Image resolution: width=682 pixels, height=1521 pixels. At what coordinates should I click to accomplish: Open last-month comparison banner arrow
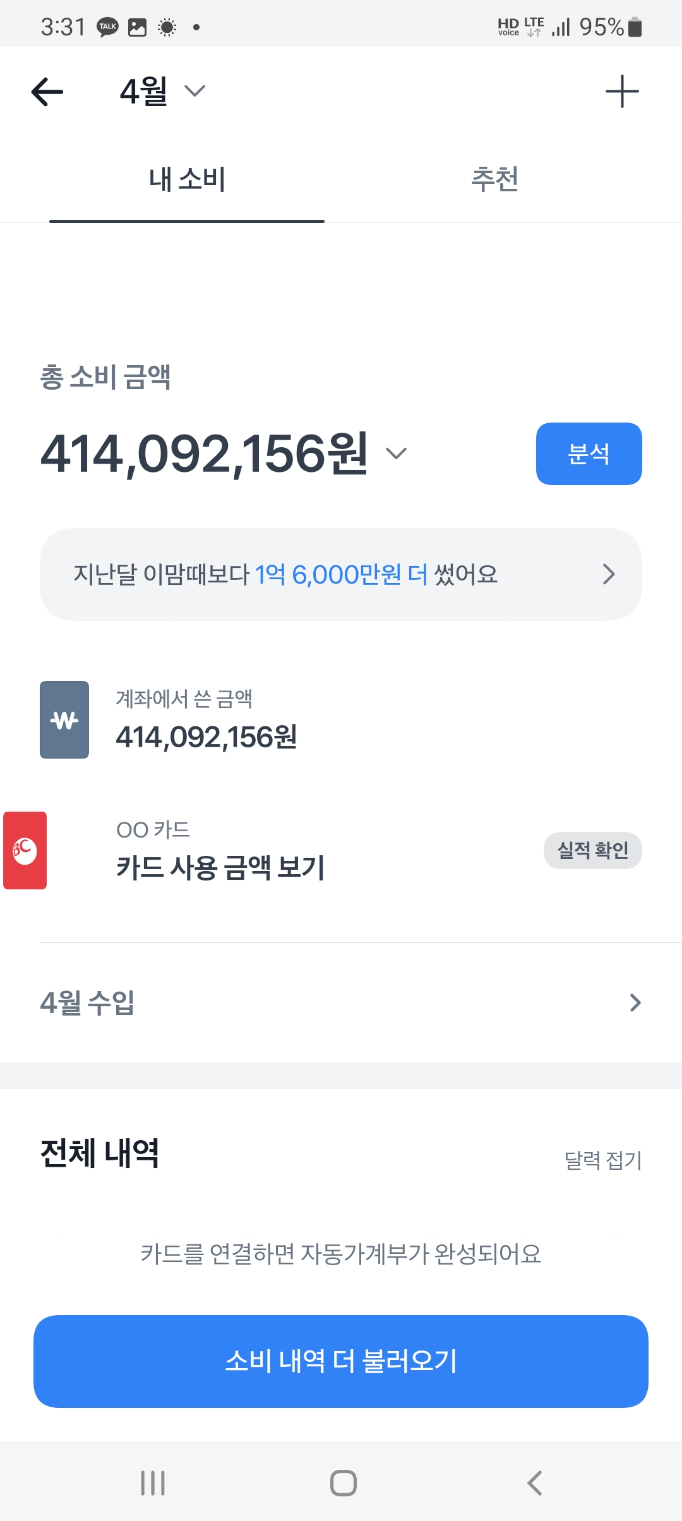pos(608,574)
